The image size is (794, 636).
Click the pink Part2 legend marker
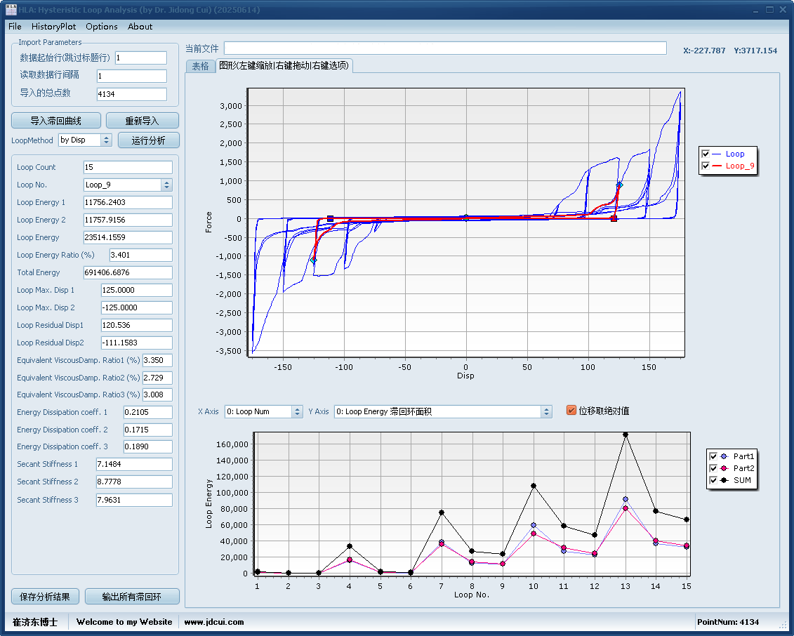tap(724, 468)
